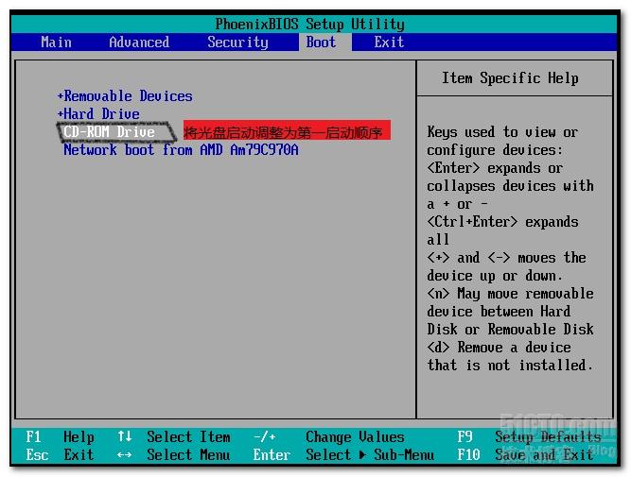Click the PhoenixBIOS Setup Utility title
Viewport: 631px width, 477px height.
pyautogui.click(x=310, y=25)
